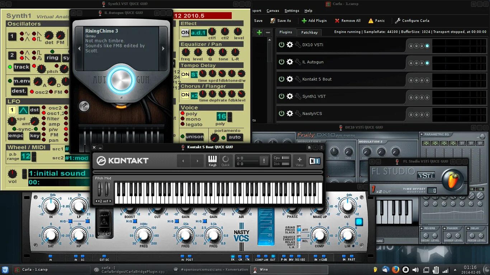Toggle power for Kontakt 5 8out plugin row
Viewport: 490px width, 275px height.
[282, 79]
